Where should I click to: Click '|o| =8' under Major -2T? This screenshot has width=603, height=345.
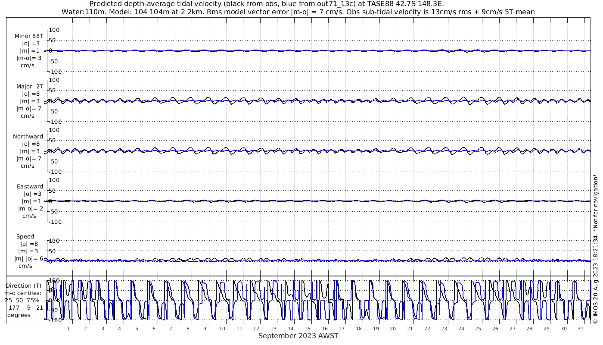tap(31, 94)
